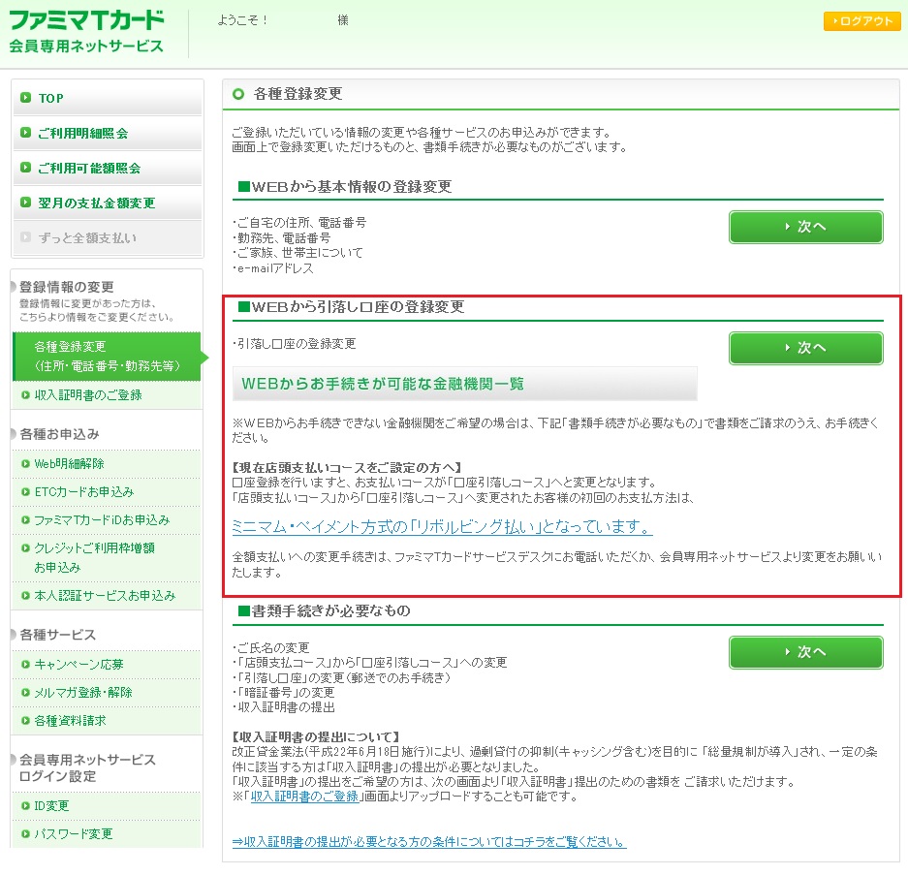Click text 【収入証明書の提出について】
This screenshot has height=875, width=908.
point(316,736)
